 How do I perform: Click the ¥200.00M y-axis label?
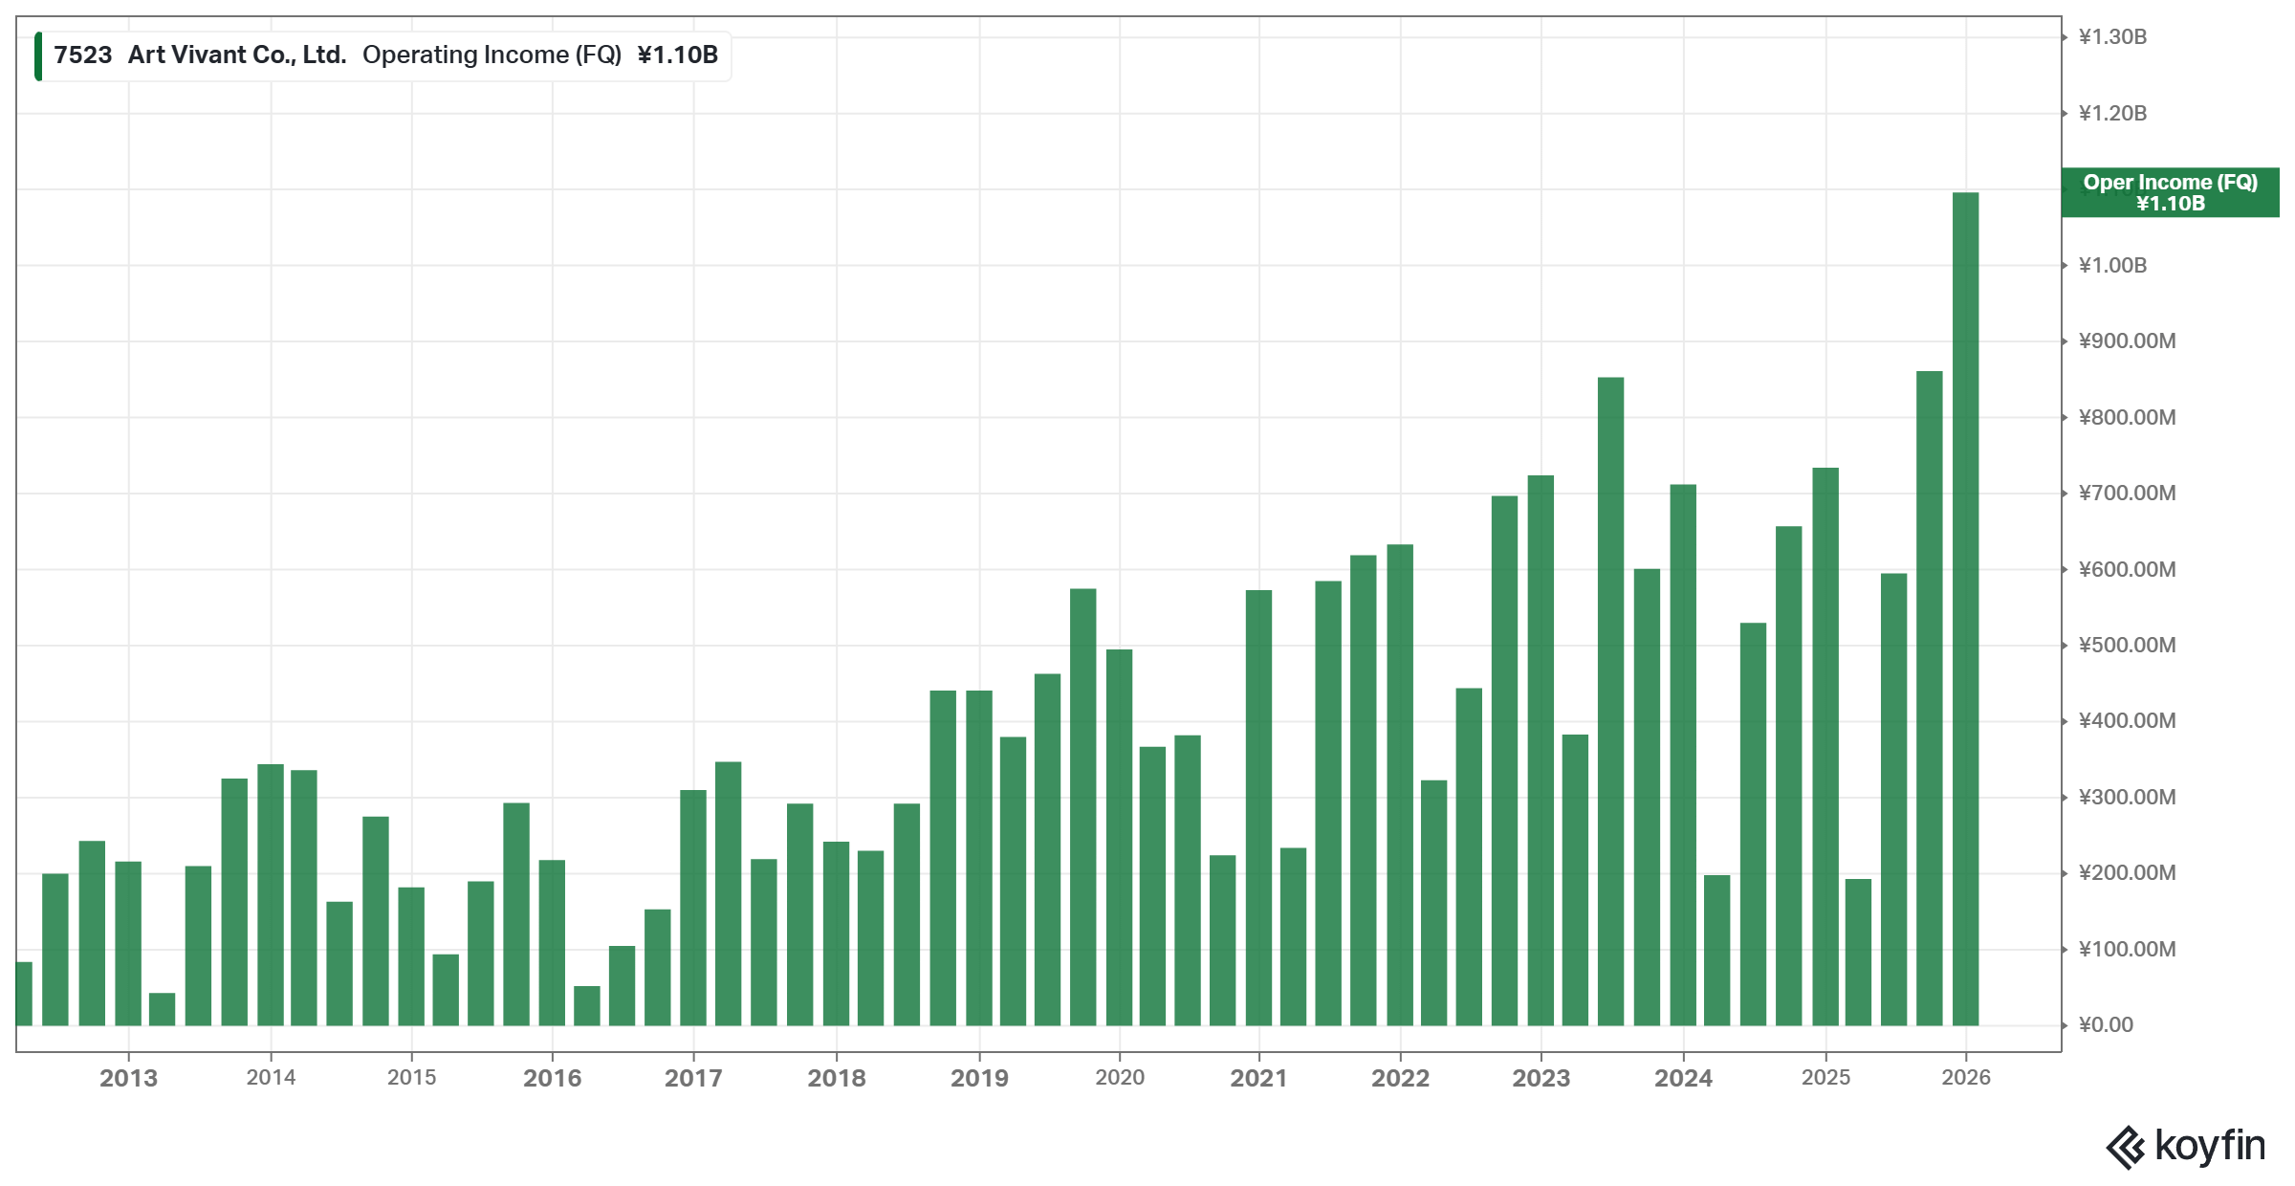coord(2127,873)
